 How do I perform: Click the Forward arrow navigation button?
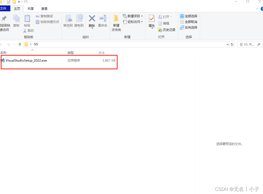click(9, 44)
